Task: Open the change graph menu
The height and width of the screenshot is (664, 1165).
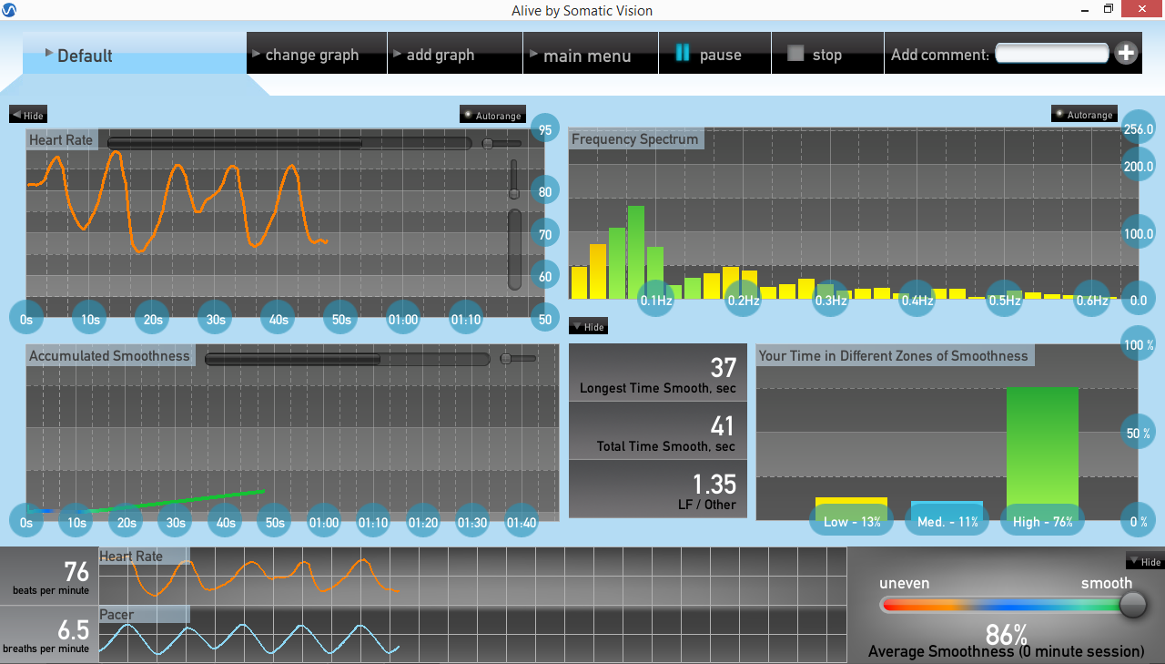Action: (x=316, y=55)
